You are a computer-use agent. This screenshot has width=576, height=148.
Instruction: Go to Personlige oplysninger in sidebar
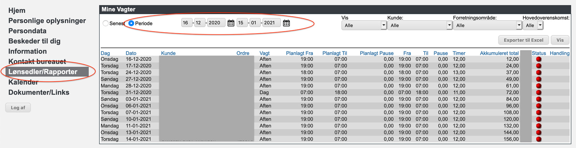point(47,21)
